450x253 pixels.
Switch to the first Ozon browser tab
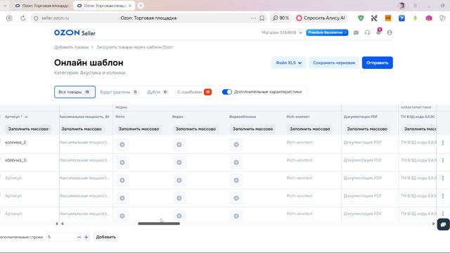click(x=42, y=6)
